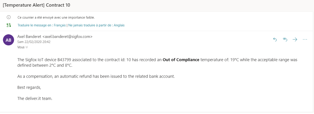This screenshot has height=114, width=314.
Task: Open the more actions ellipsis menu
Action: [x=305, y=40]
